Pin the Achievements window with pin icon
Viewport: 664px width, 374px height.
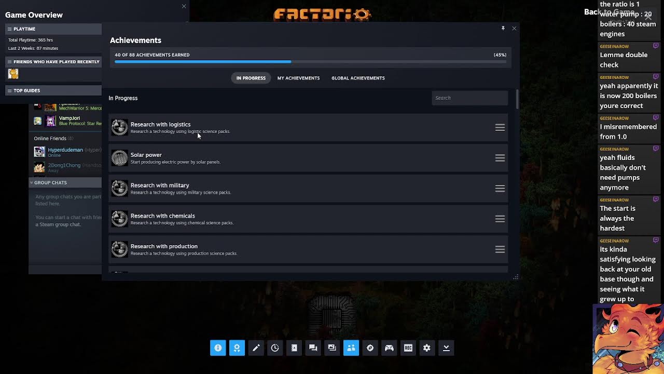(x=503, y=28)
